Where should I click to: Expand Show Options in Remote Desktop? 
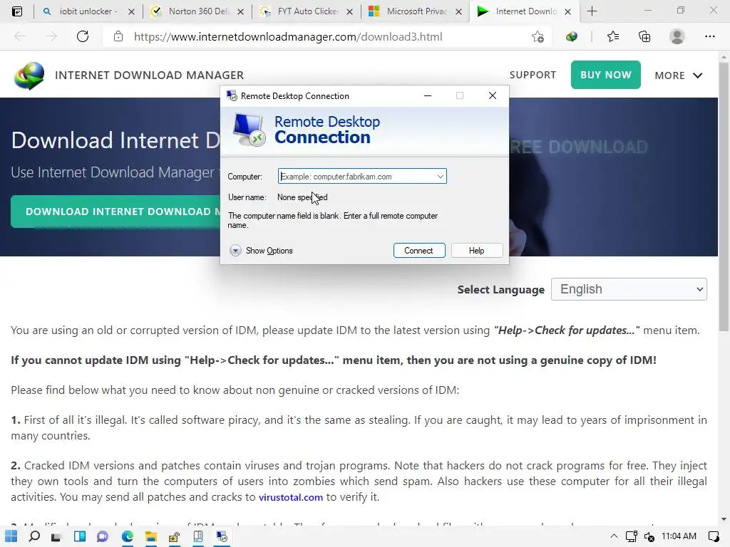[261, 251]
